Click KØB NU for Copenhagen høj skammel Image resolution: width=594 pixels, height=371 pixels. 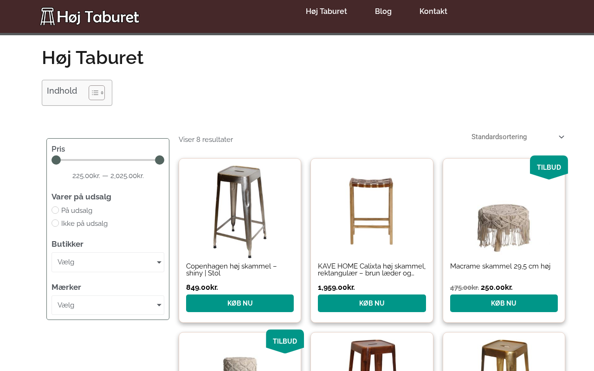coord(240,303)
